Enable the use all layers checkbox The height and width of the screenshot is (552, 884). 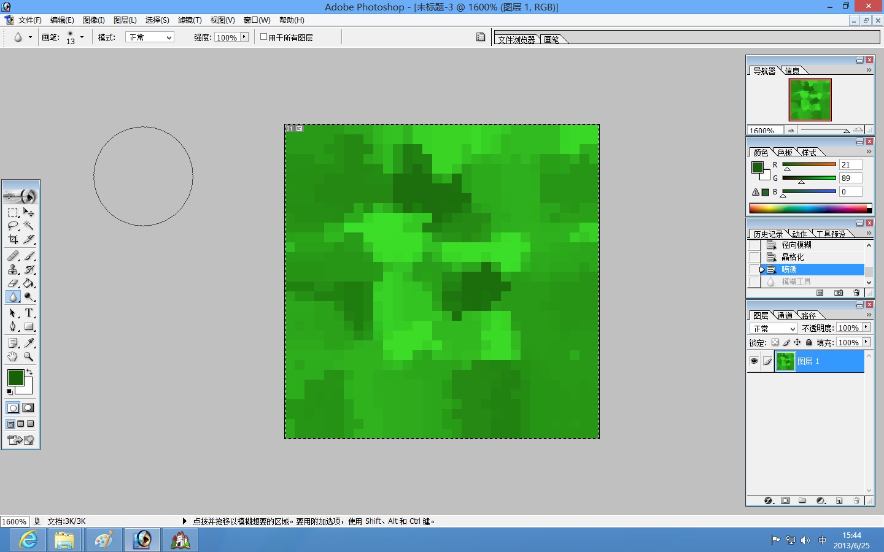pos(264,37)
